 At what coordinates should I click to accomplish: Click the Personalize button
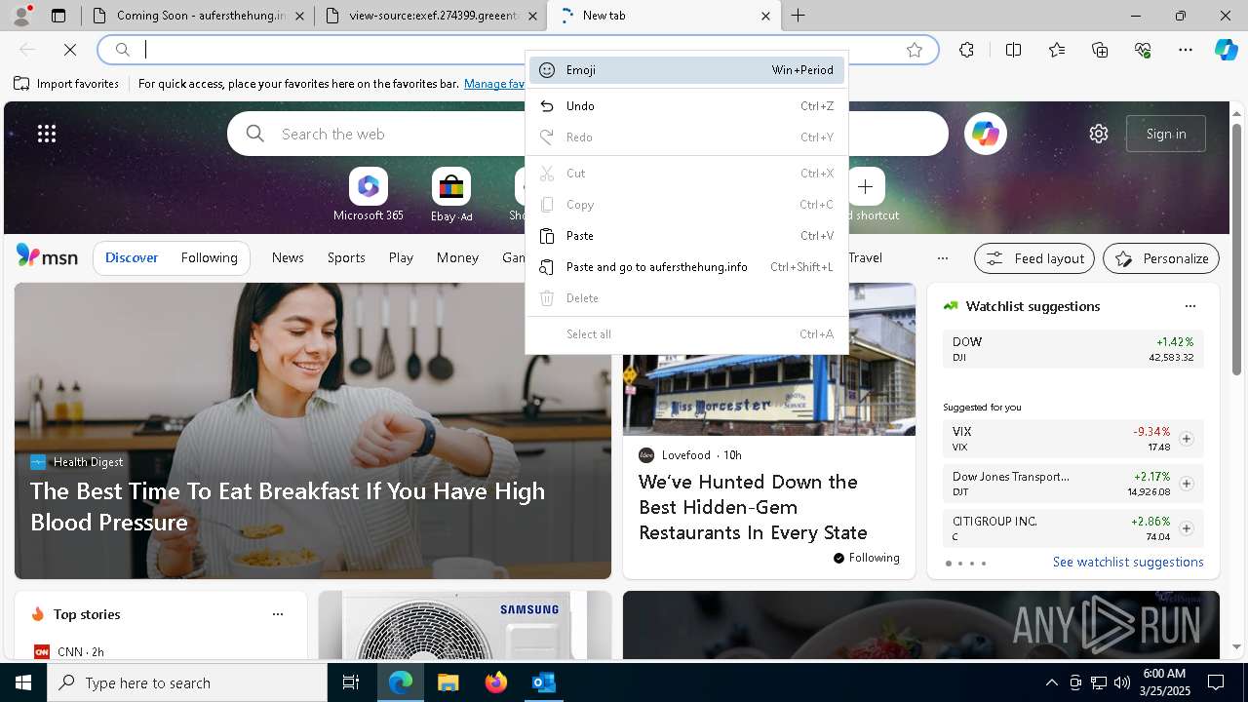pyautogui.click(x=1161, y=258)
